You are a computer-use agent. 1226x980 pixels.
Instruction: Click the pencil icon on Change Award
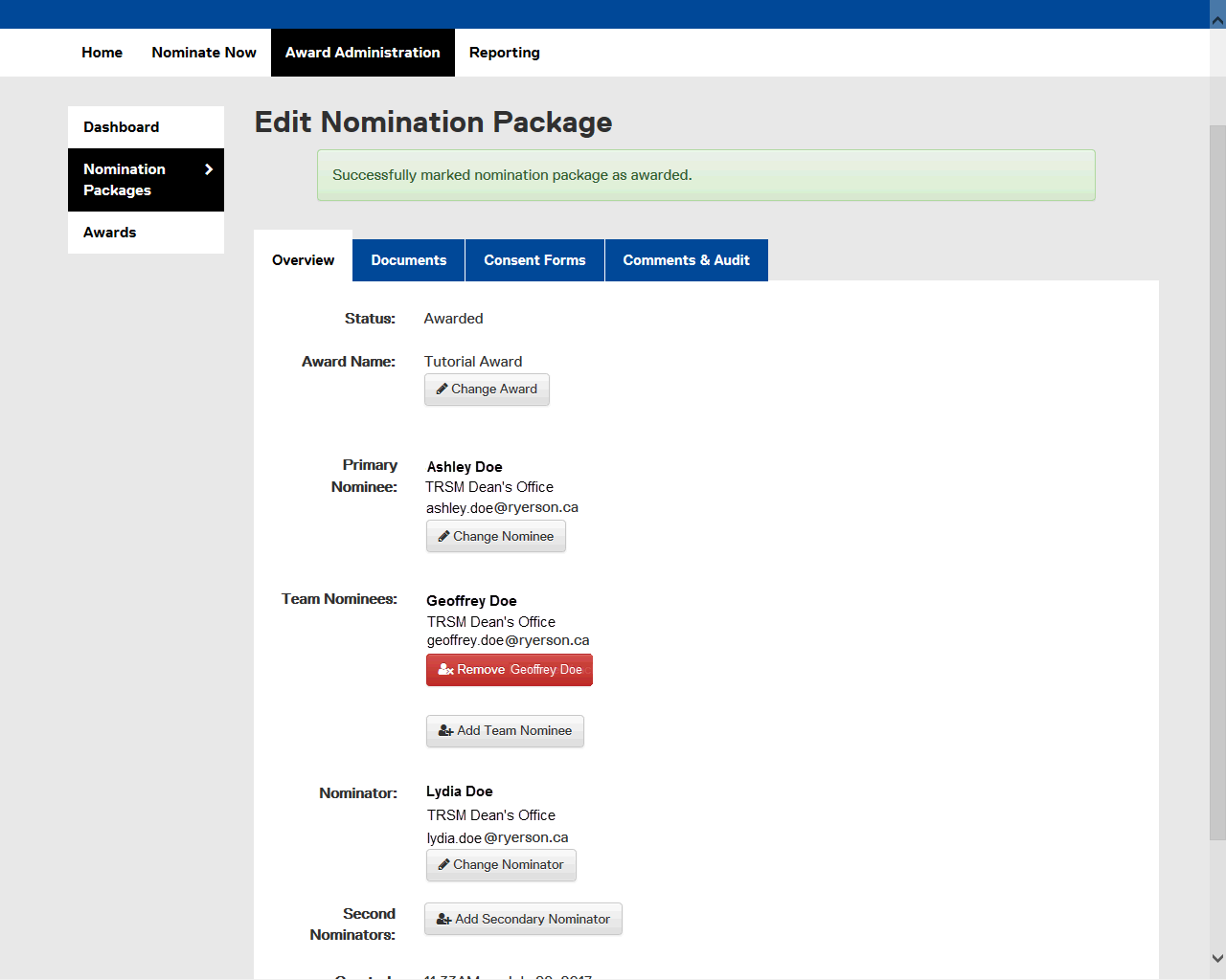[x=442, y=390]
